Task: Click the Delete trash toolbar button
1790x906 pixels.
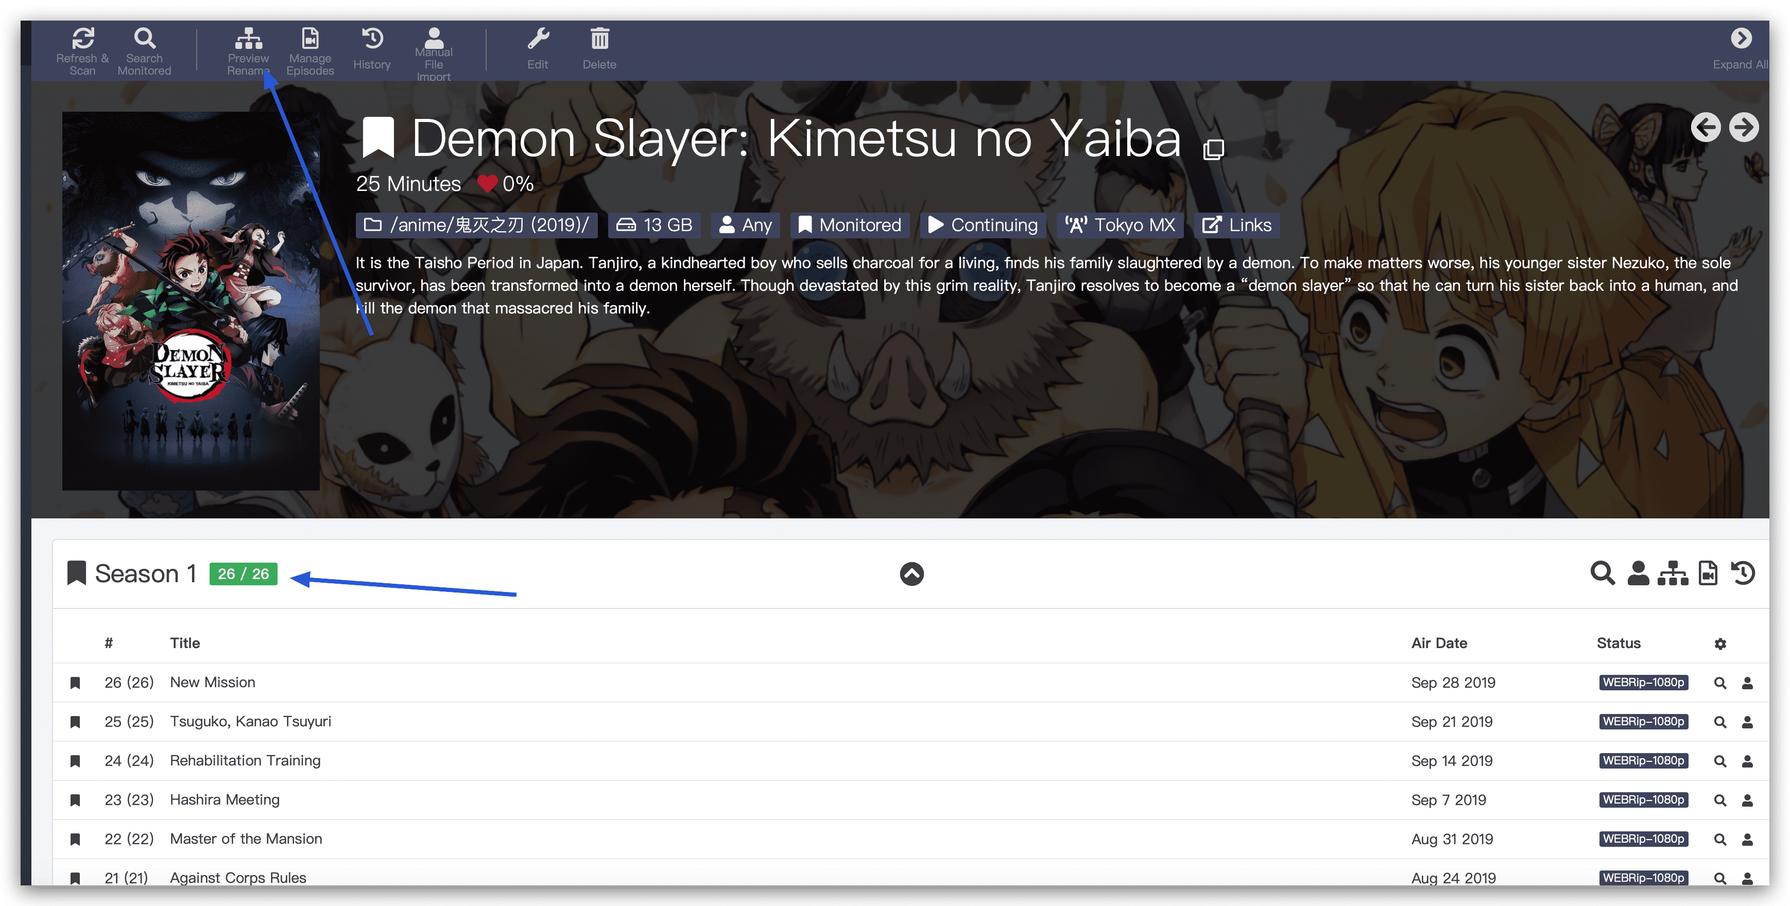Action: [600, 48]
